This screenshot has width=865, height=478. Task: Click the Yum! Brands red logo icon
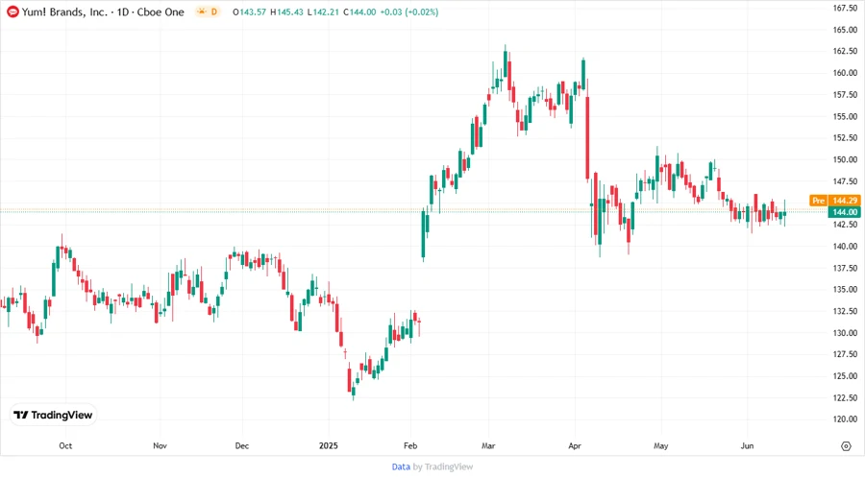click(12, 12)
